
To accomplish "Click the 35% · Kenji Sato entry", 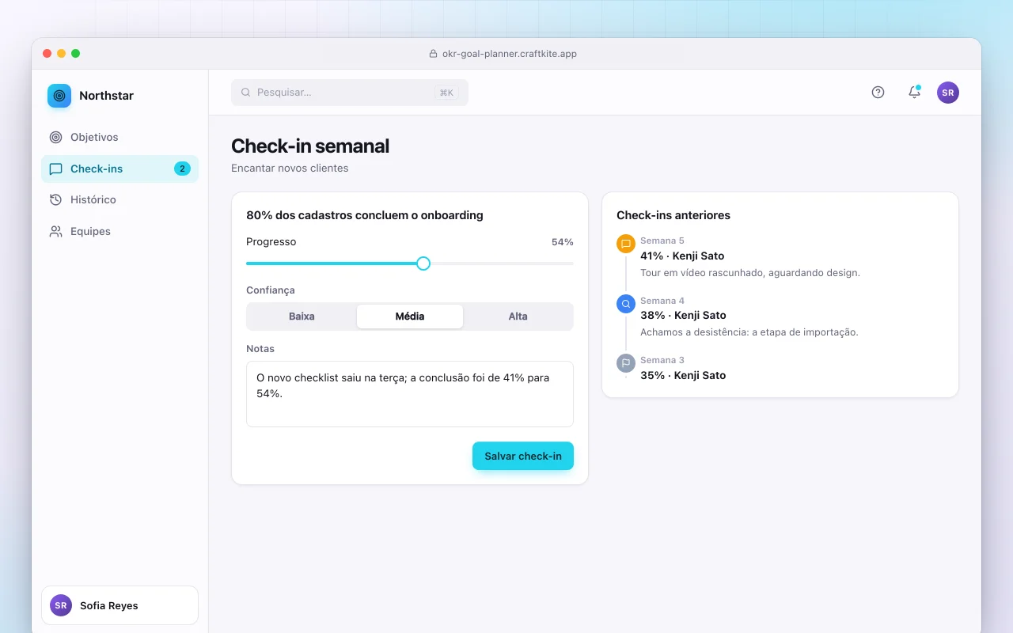I will click(x=683, y=375).
